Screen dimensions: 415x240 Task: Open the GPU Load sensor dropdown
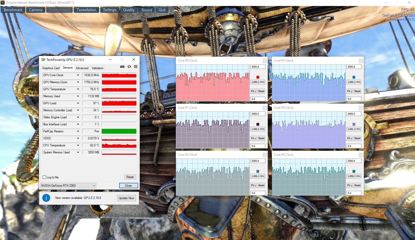coord(78,103)
